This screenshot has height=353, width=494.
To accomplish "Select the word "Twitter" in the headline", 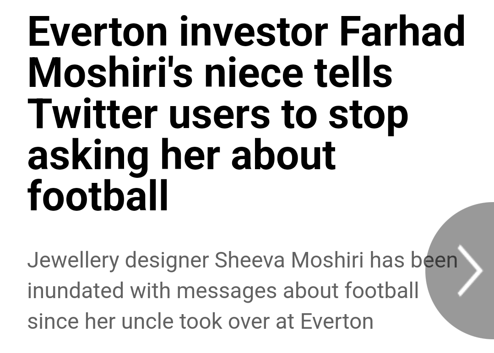I will [92, 114].
